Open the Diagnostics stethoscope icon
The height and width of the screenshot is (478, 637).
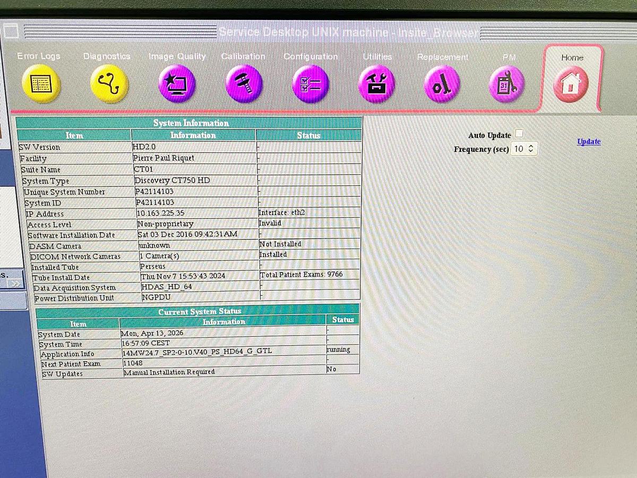pyautogui.click(x=109, y=84)
